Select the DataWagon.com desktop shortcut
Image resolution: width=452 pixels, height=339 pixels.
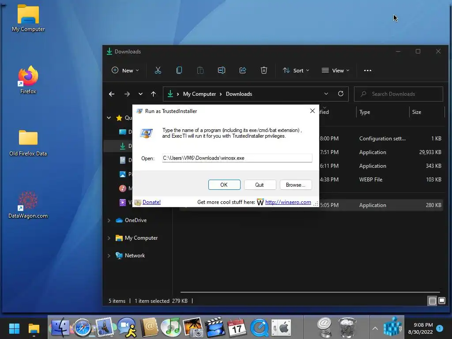click(x=28, y=205)
